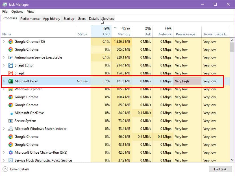Select the Secure System process name

25,121
